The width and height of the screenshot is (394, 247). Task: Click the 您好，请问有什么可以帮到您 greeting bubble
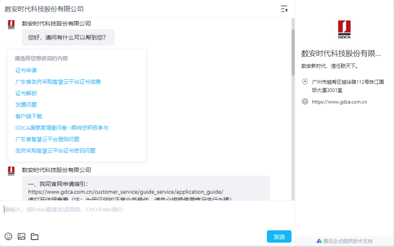click(x=68, y=37)
